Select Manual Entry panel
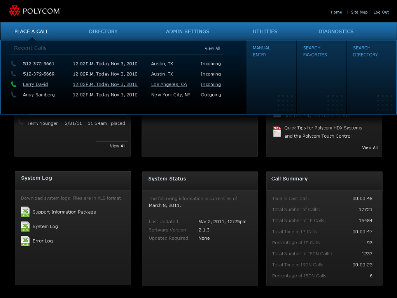The image size is (397, 298). 271,77
